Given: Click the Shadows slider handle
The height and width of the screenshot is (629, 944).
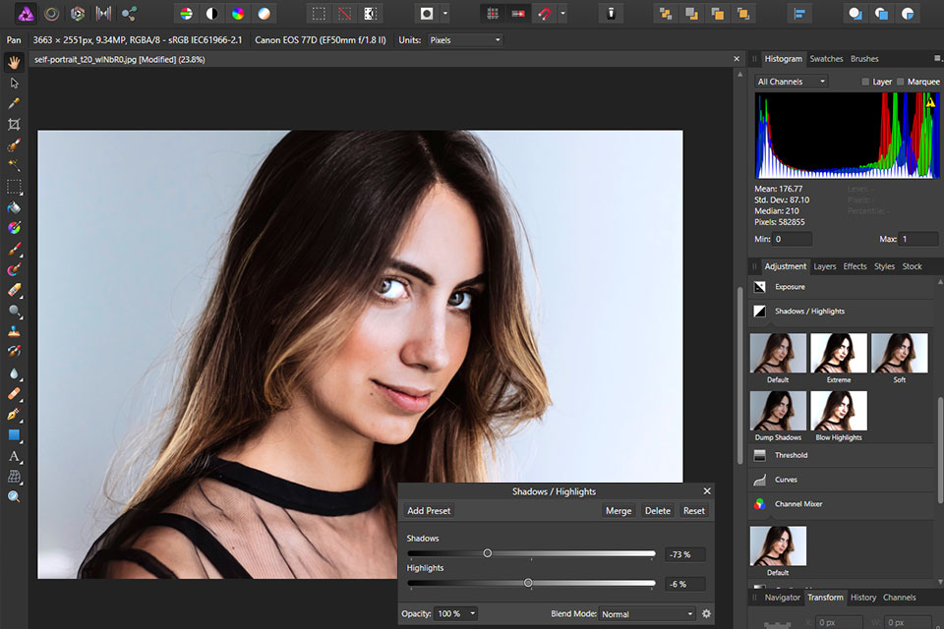Looking at the screenshot, I should (487, 553).
